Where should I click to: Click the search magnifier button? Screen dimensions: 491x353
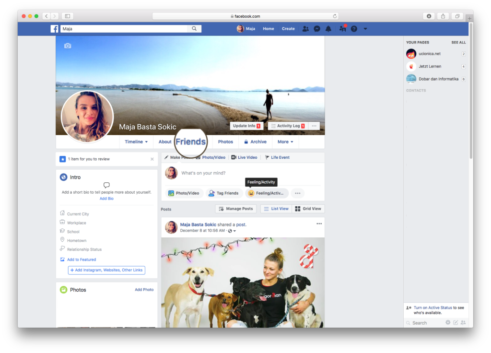point(194,29)
